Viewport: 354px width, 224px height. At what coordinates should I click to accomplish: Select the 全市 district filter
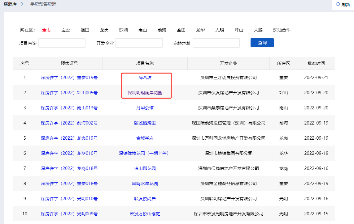(x=46, y=30)
